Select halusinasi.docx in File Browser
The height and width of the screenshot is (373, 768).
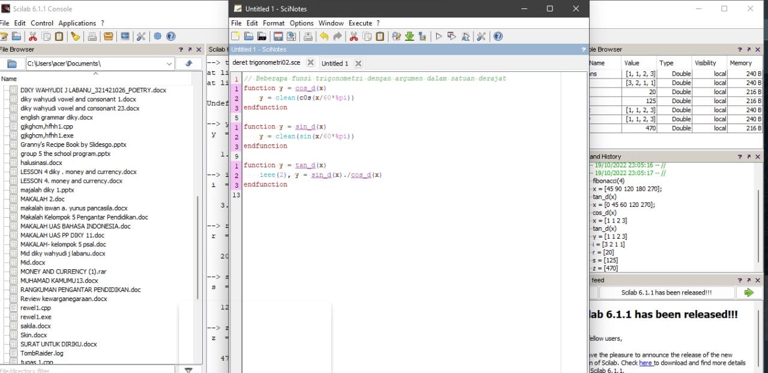point(41,163)
